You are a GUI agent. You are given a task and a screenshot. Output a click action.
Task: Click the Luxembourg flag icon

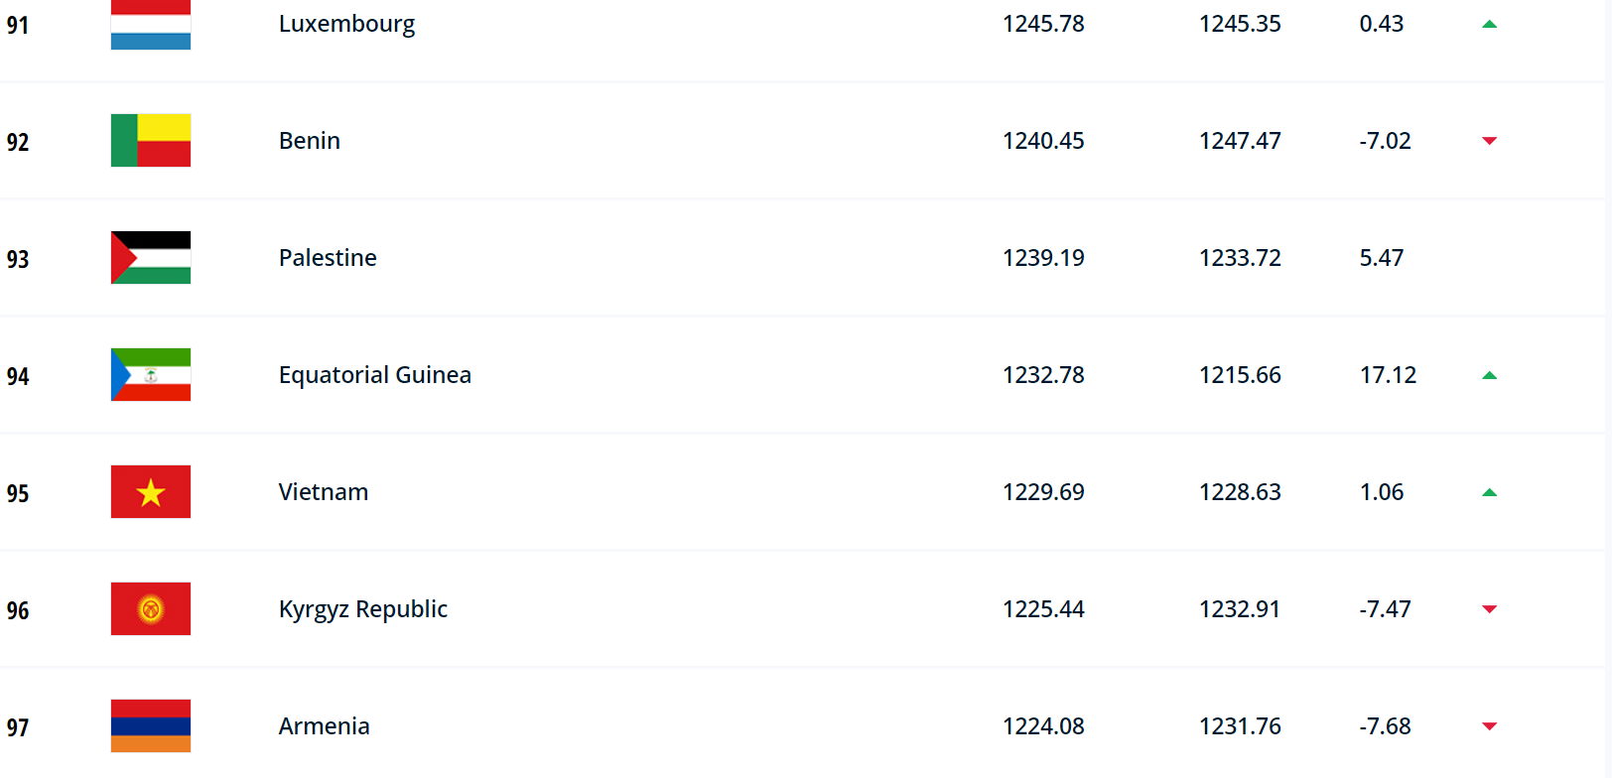click(150, 24)
